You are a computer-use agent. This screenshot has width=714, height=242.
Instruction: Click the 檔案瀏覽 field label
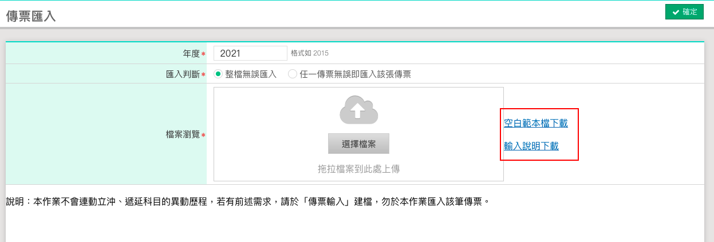[x=182, y=134]
